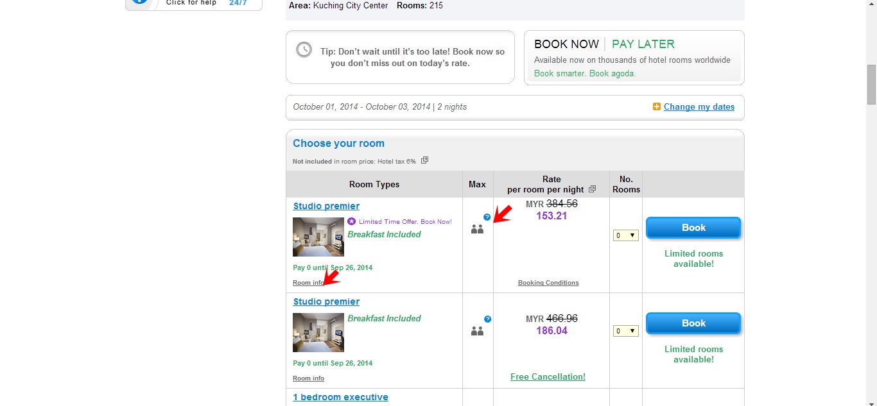Book the Studio premier at MYR 153.21
877x406 pixels.
click(693, 228)
